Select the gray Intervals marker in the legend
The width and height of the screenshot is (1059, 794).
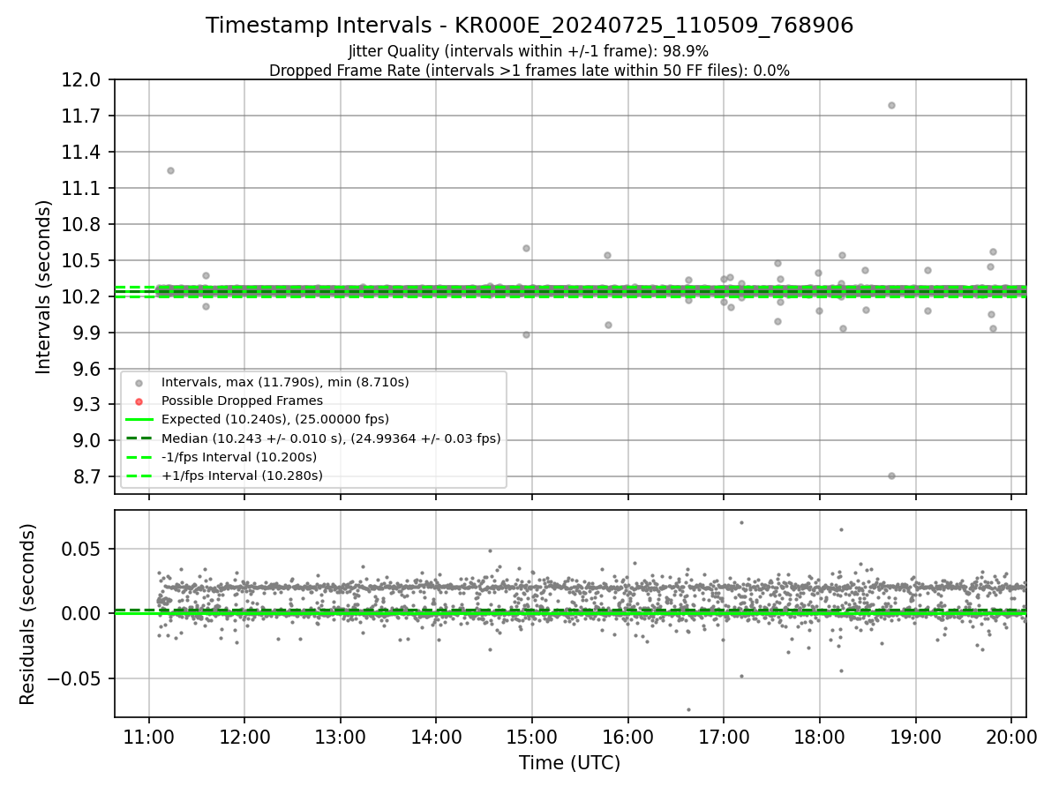coord(139,383)
